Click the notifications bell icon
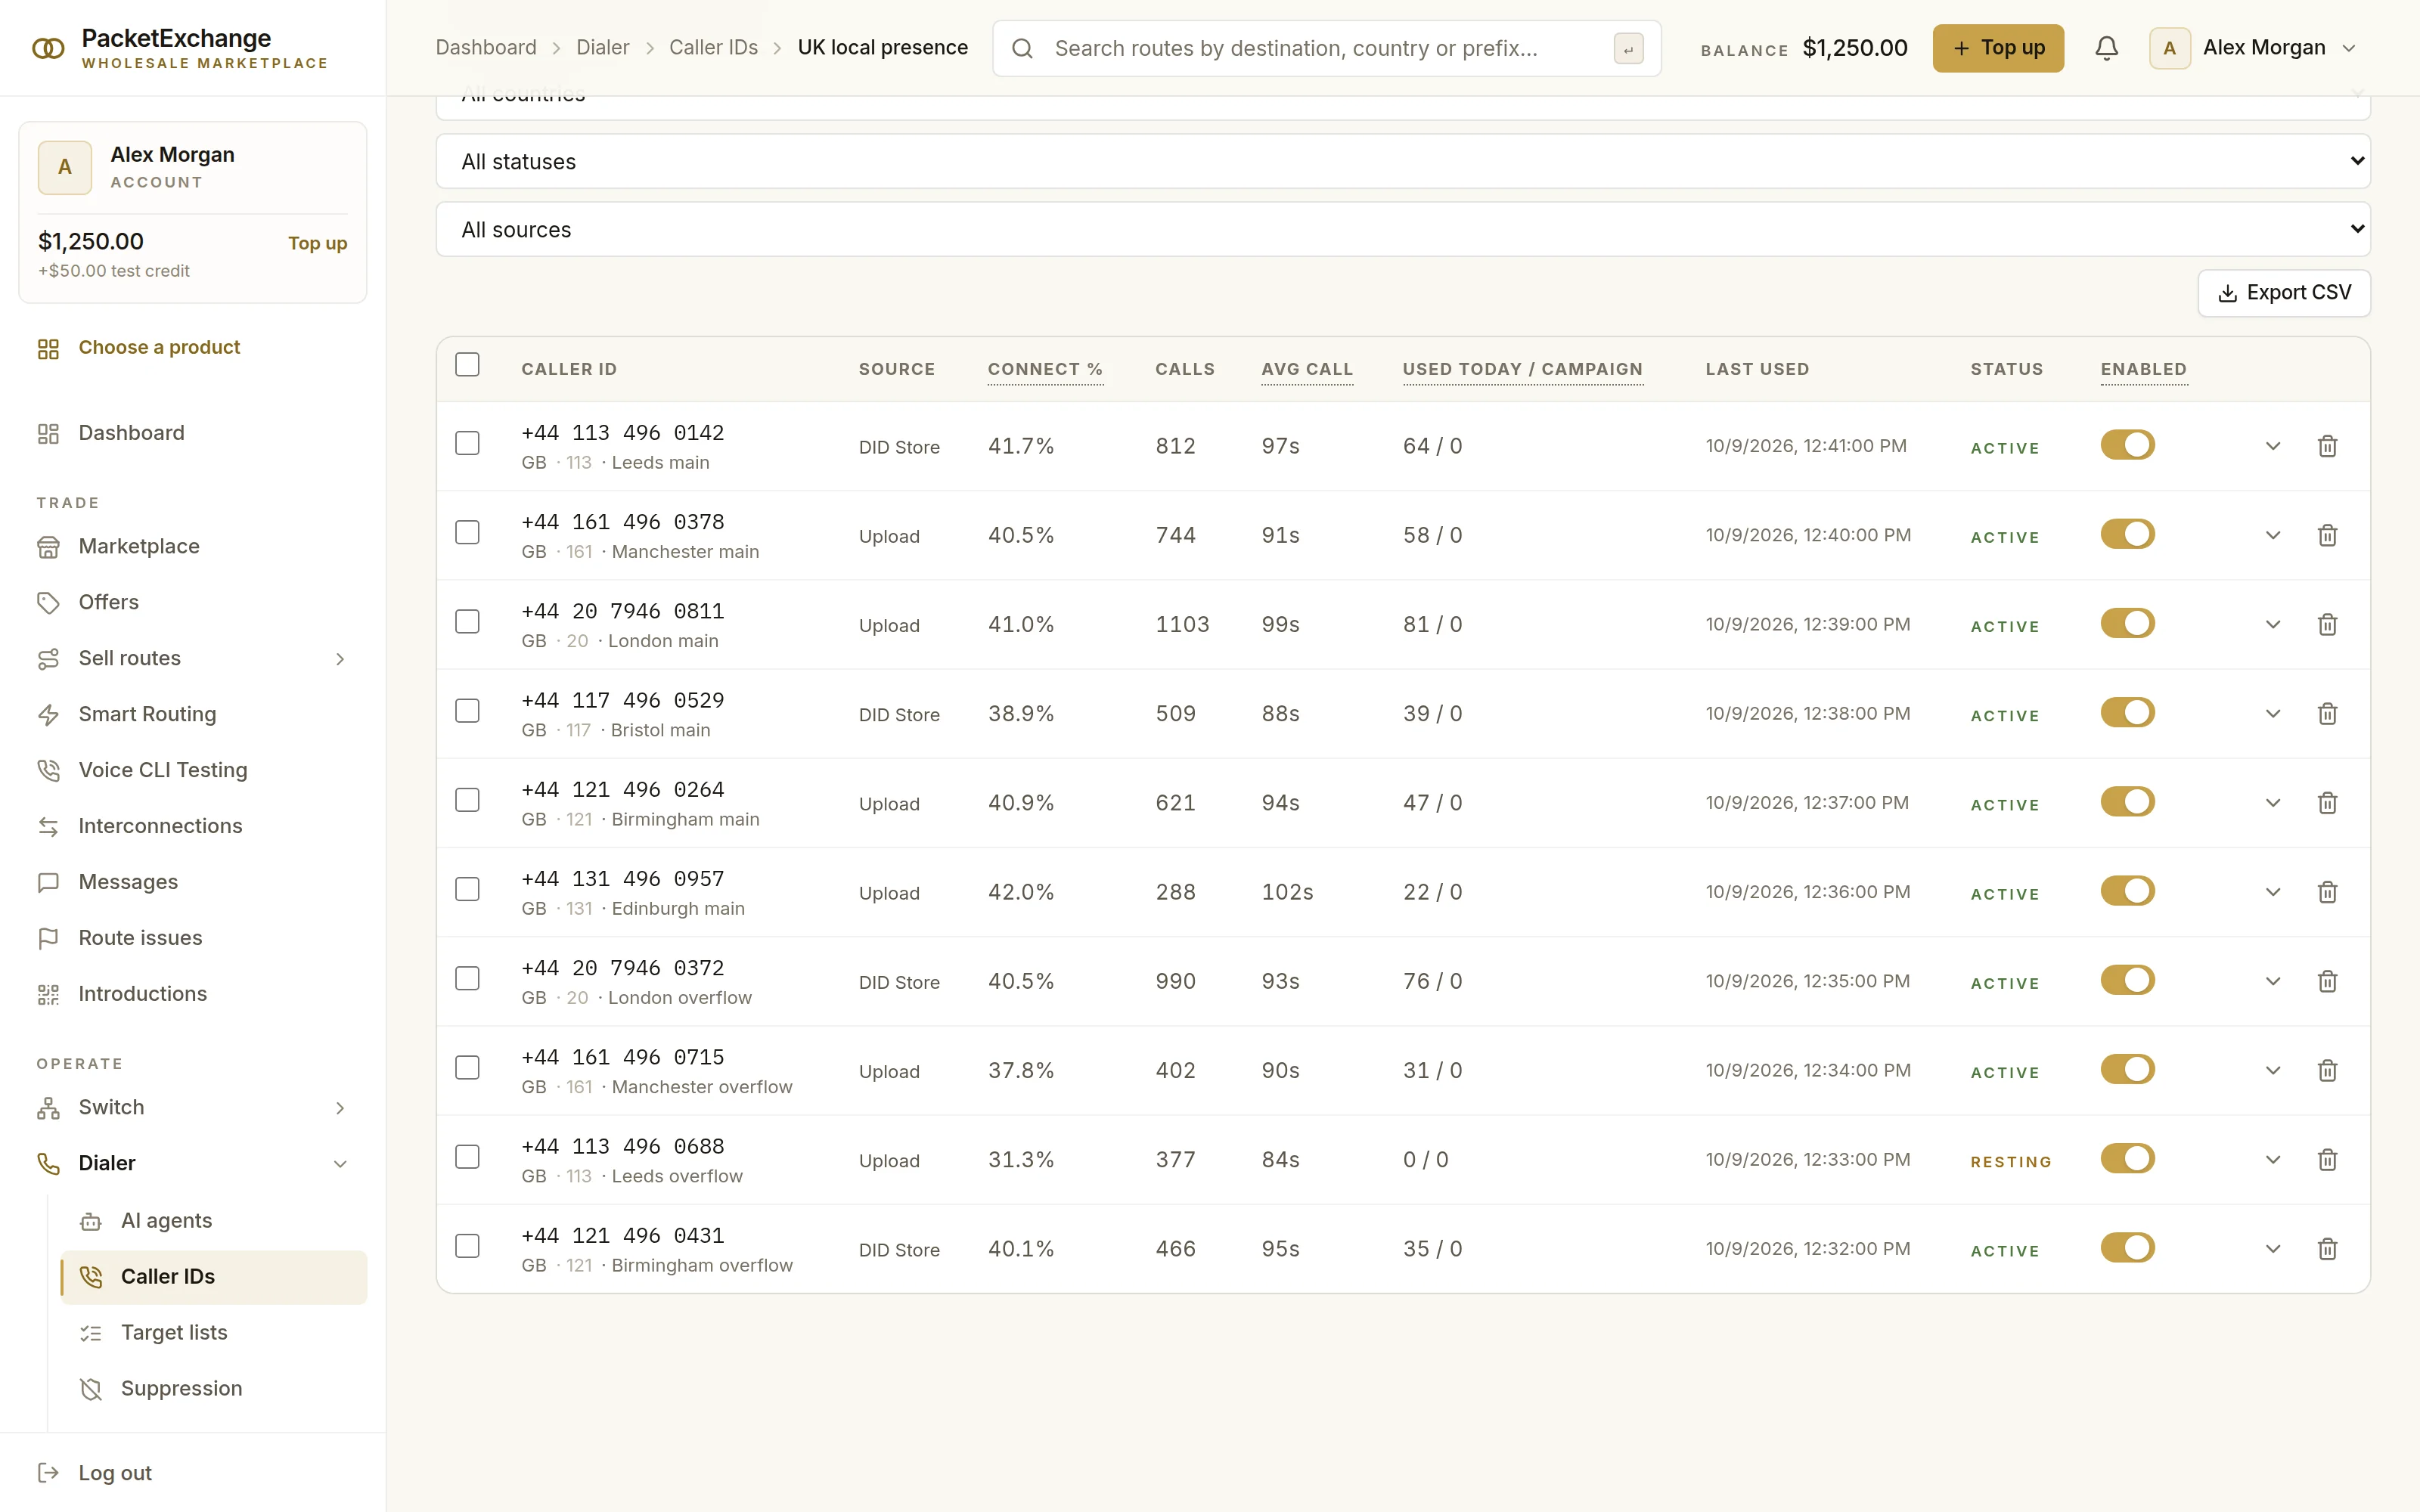Screen dimensions: 2420x1512 point(2106,48)
